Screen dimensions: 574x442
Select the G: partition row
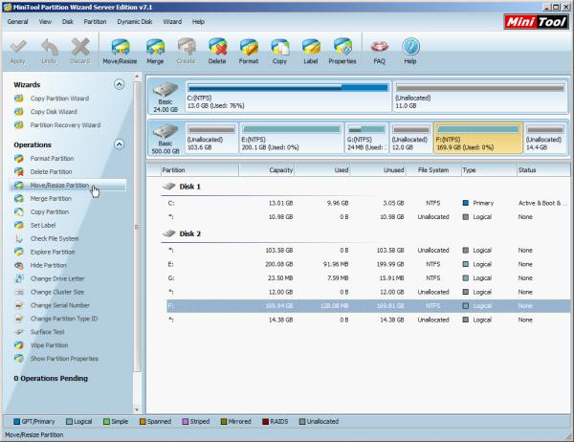[366, 278]
